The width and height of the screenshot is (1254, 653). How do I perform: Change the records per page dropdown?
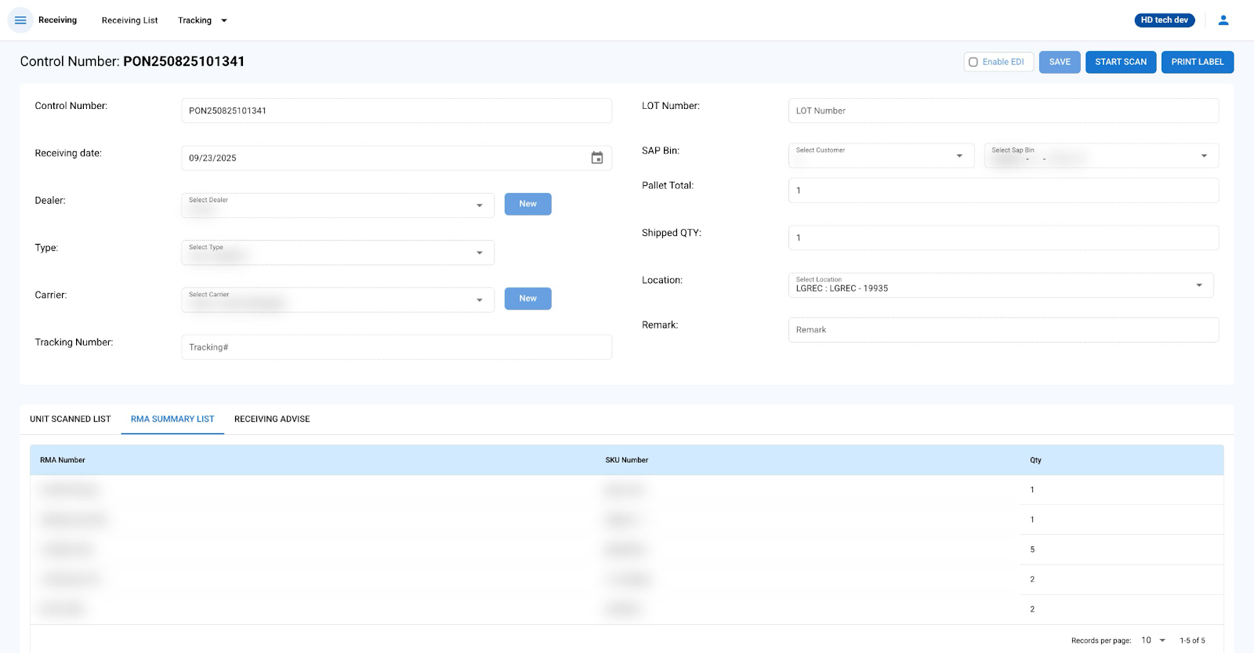pos(1153,640)
